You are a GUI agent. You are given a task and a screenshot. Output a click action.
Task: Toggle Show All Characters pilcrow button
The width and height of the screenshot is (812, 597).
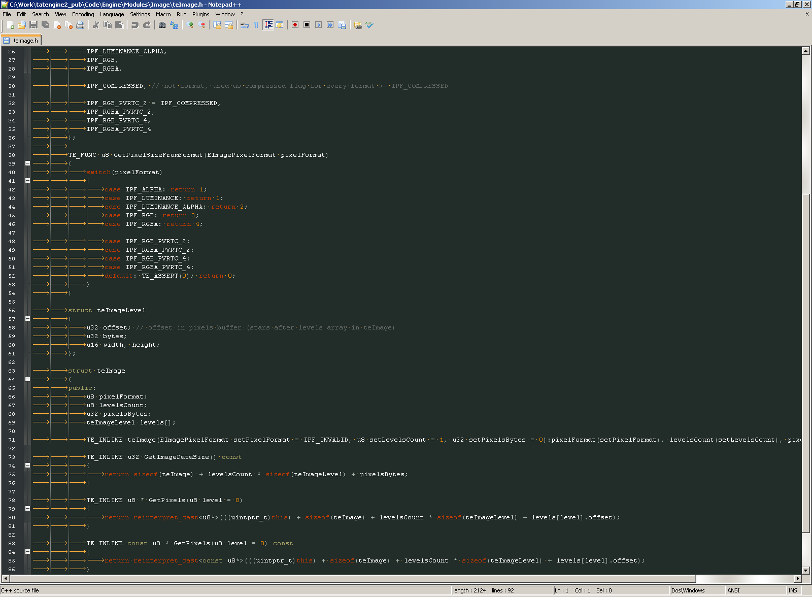point(256,25)
